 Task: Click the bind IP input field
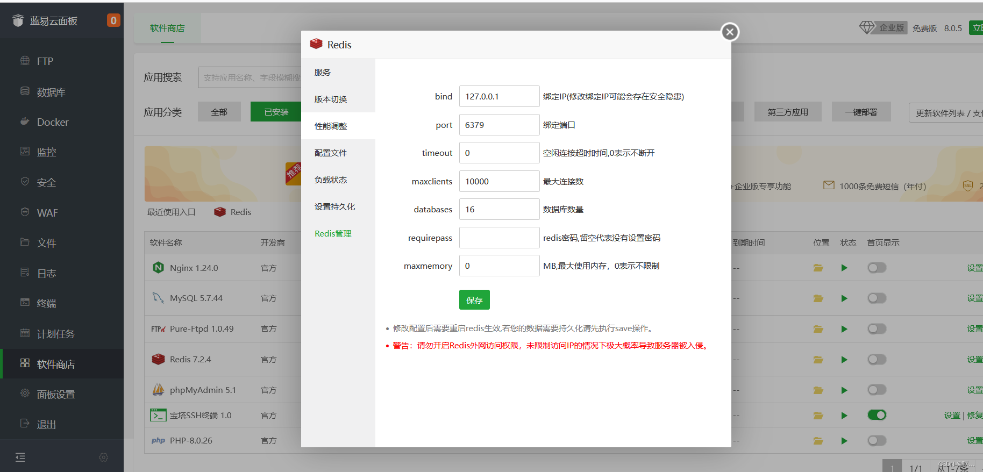(x=499, y=96)
